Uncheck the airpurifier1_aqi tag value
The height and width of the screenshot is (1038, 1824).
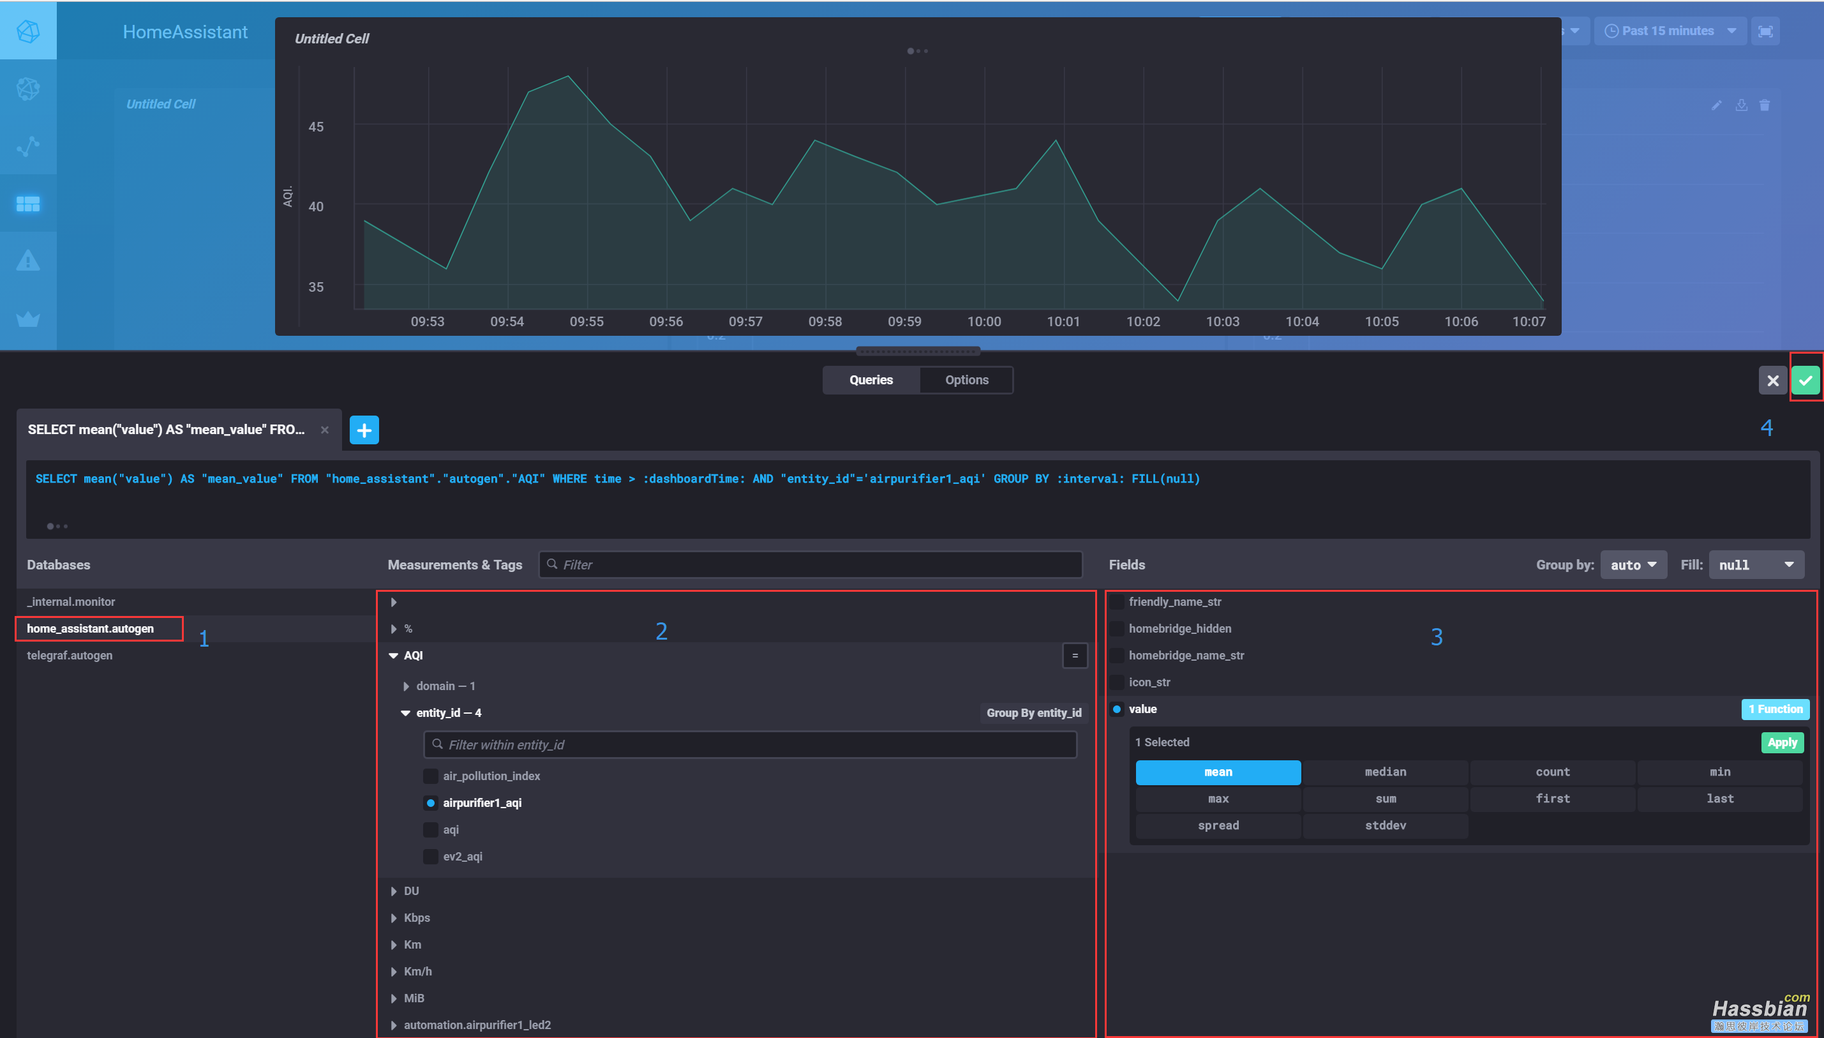pyautogui.click(x=430, y=802)
